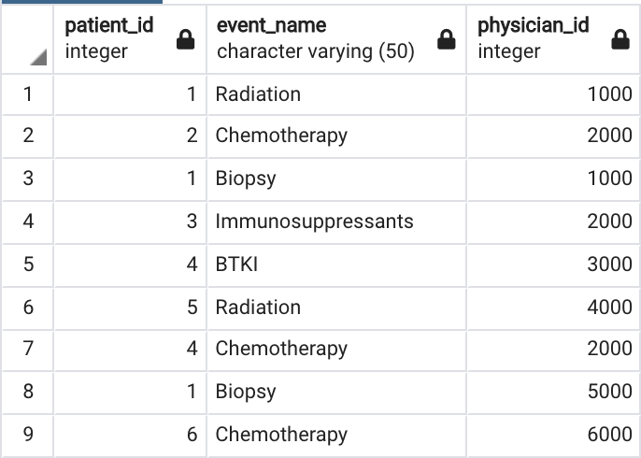The image size is (641, 458).
Task: Click the physician_id cell showing 3000
Action: click(553, 265)
